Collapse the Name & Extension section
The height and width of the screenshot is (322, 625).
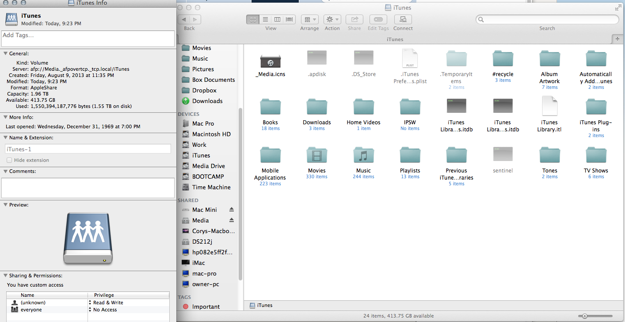pyautogui.click(x=5, y=138)
